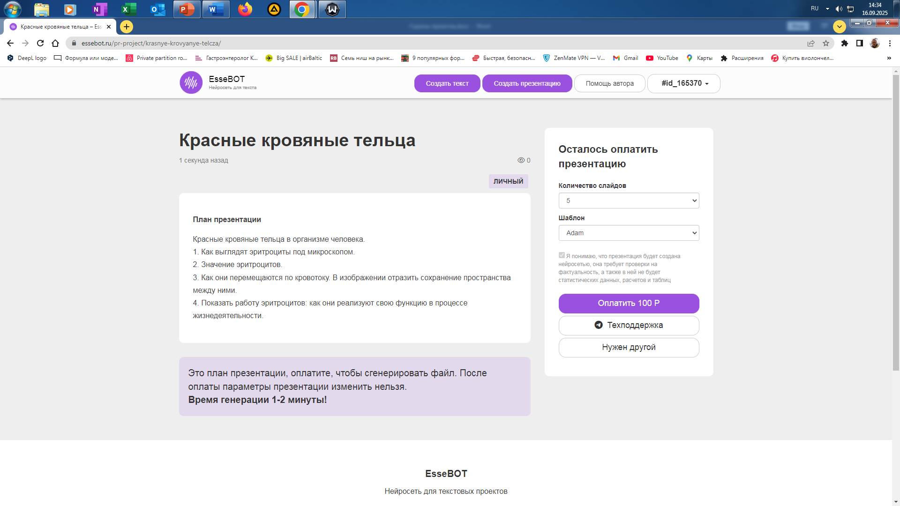The width and height of the screenshot is (900, 506).
Task: Click the EsseBOT purple logo icon
Action: [191, 83]
